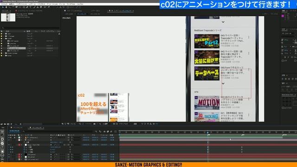Open the コンポジション menu
The width and height of the screenshot is (297, 167).
point(22,4)
